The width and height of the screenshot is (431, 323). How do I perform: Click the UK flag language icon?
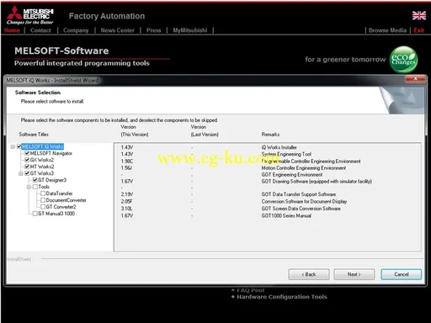pyautogui.click(x=419, y=16)
